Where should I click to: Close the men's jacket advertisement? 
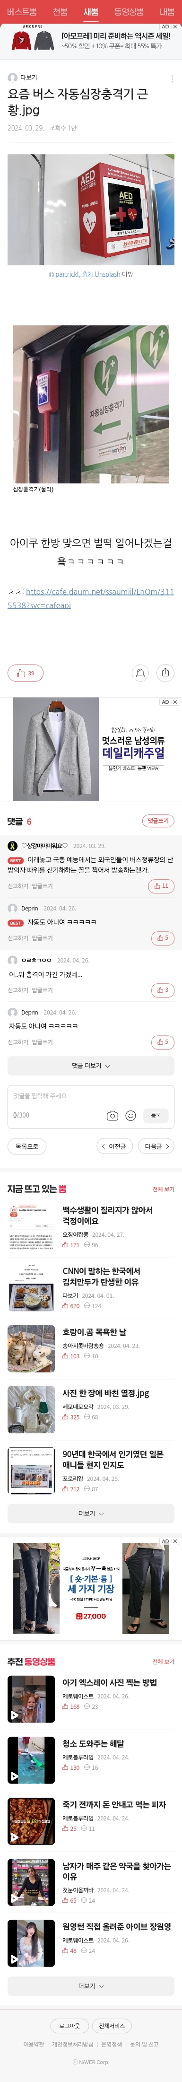coord(175,701)
